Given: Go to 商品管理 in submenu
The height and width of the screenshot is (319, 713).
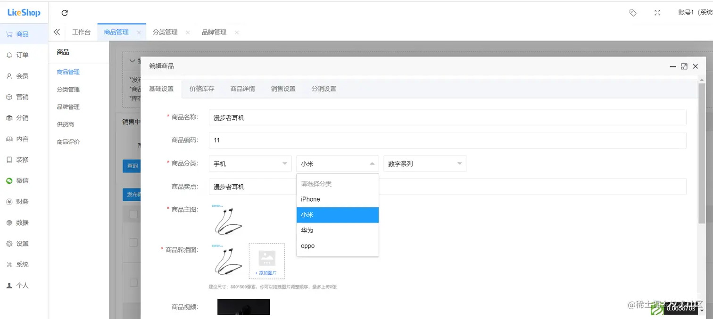Looking at the screenshot, I should point(68,72).
